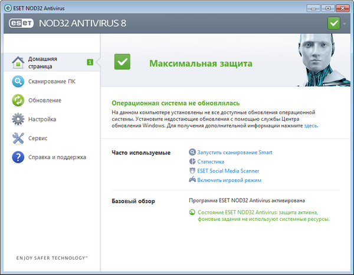Click the green Update arrows icon
The image size is (354, 275).
[18, 100]
